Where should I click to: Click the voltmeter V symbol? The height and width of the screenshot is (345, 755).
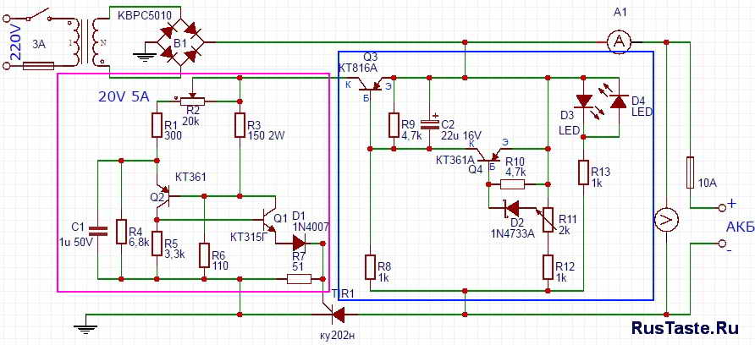[x=667, y=221]
